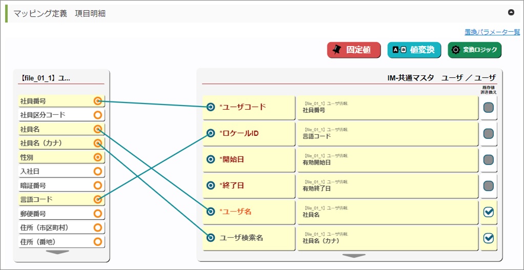524x270 pixels.
Task: Enable overwrite checkbox for ユーザコード row
Action: (489, 108)
